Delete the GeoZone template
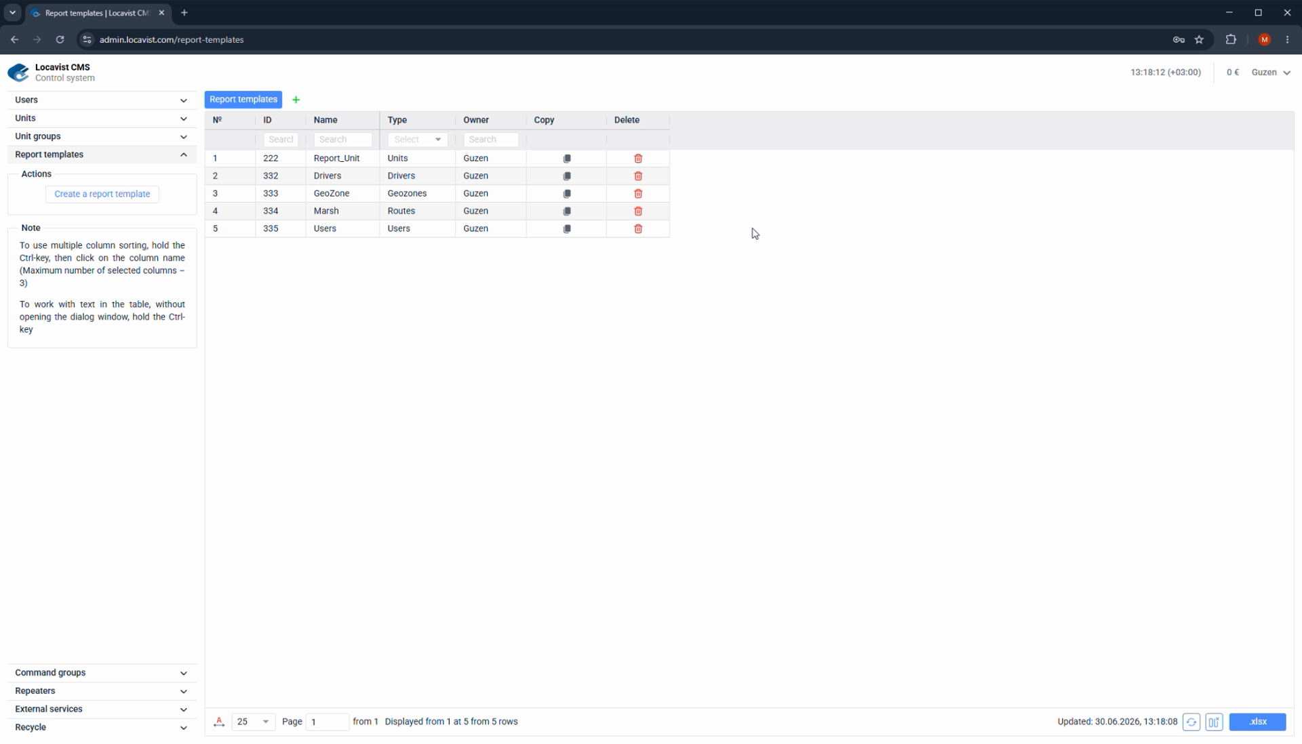This screenshot has width=1302, height=744. click(x=638, y=194)
